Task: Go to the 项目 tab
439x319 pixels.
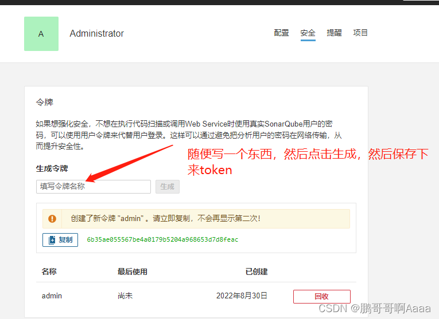Action: pos(360,33)
